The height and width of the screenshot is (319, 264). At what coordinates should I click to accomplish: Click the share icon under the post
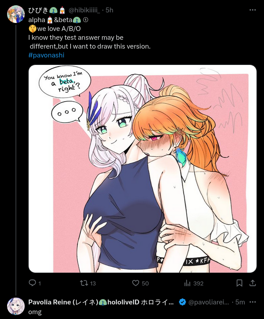pyautogui.click(x=253, y=283)
